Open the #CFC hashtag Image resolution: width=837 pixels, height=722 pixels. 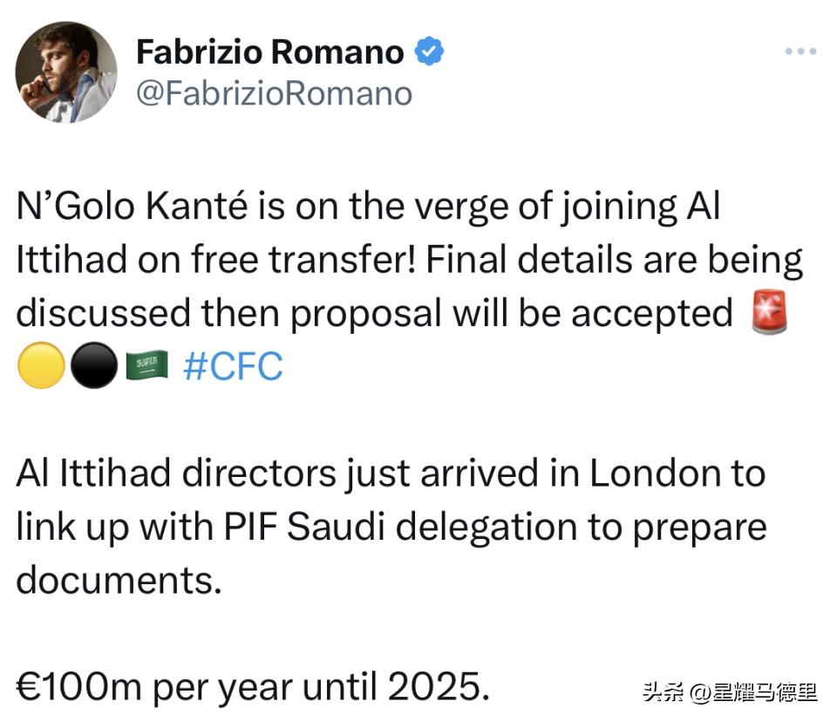(233, 366)
